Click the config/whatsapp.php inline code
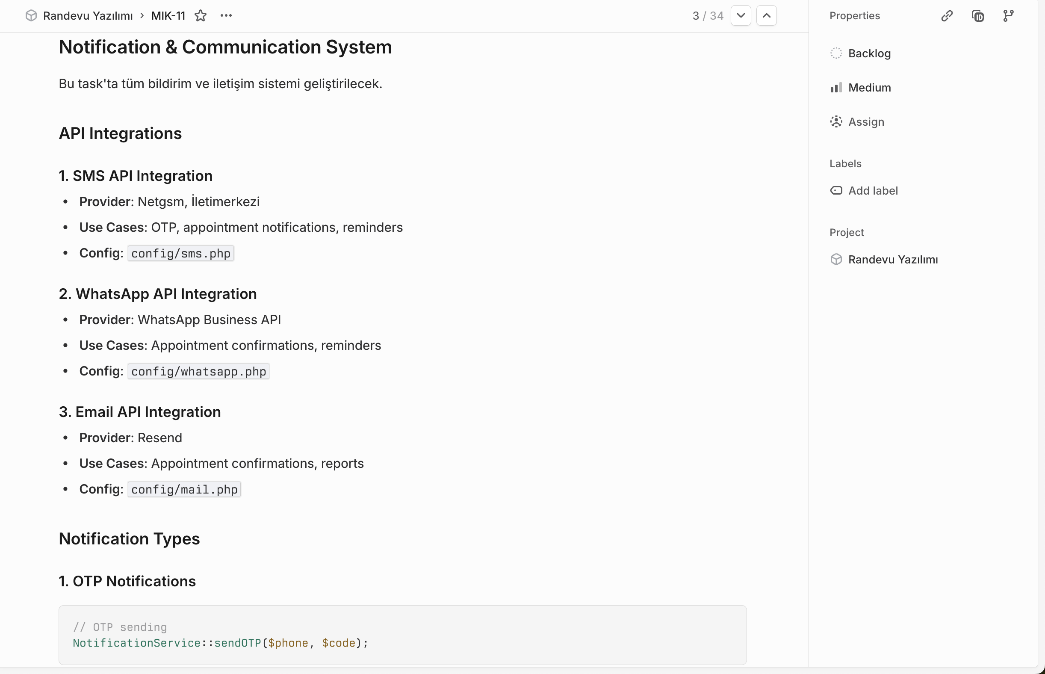1045x674 pixels. [x=199, y=372]
